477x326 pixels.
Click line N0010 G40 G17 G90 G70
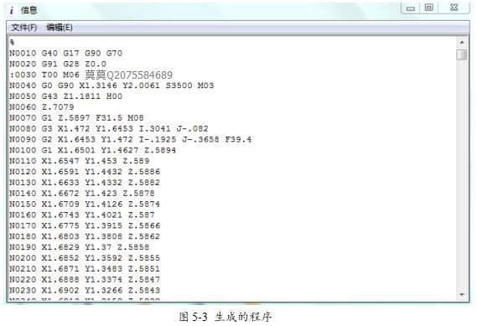(x=65, y=54)
